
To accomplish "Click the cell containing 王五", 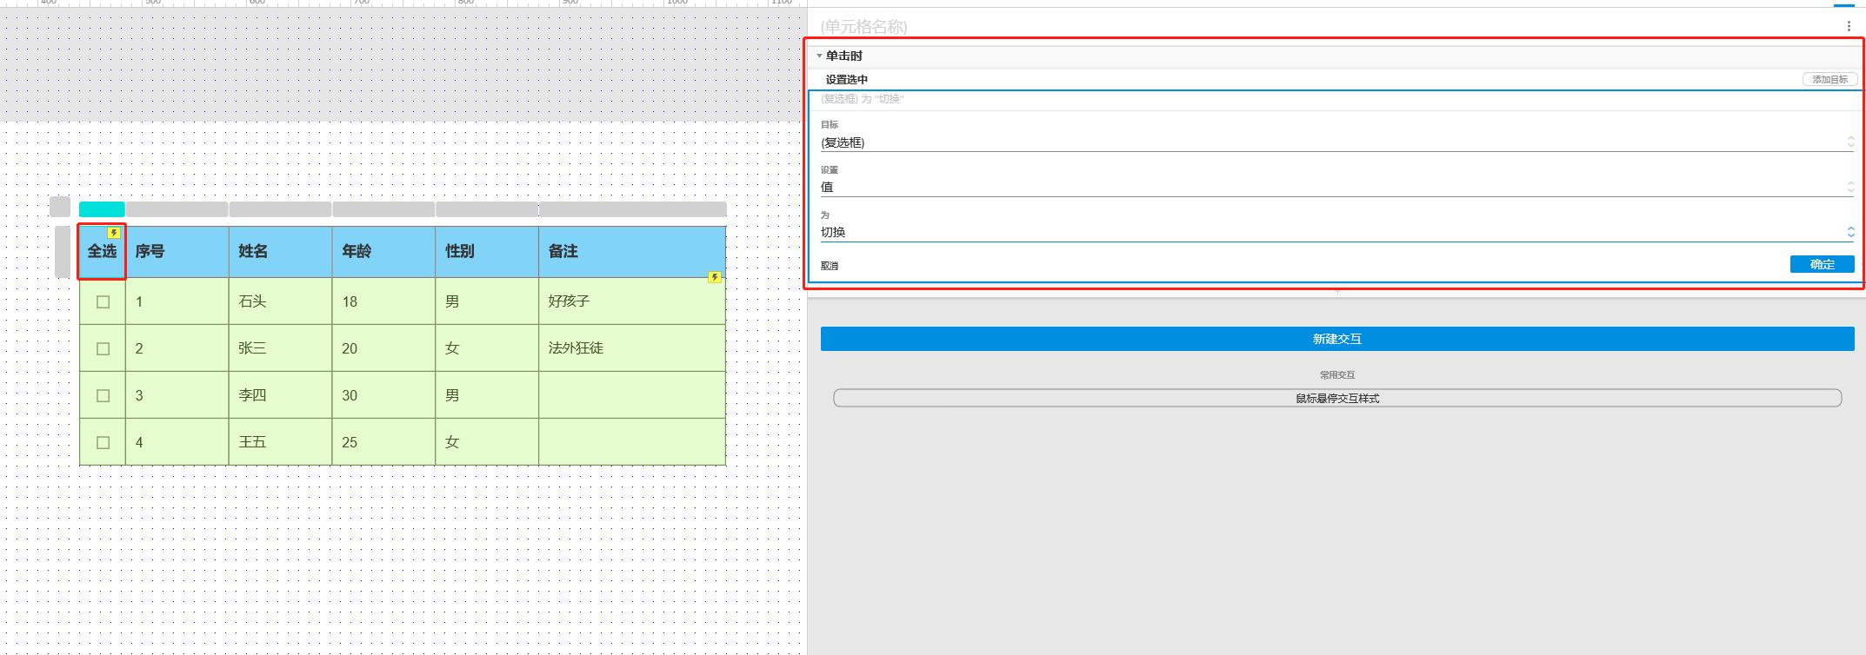I will [280, 442].
